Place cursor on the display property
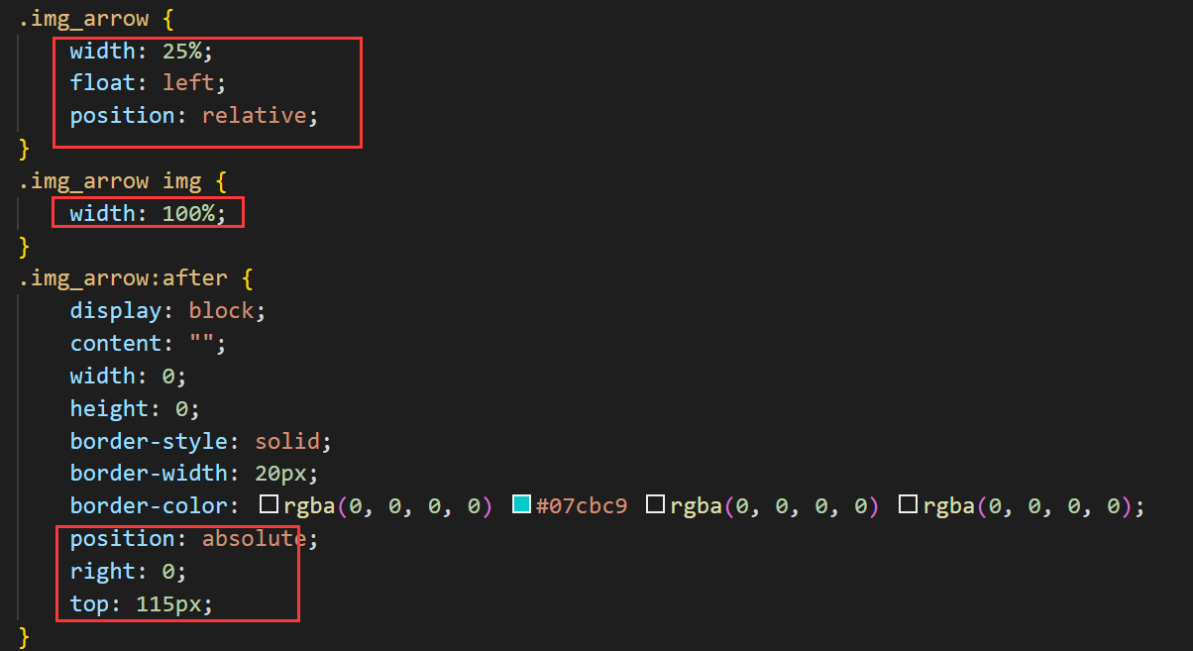The image size is (1193, 651). pyautogui.click(x=115, y=311)
